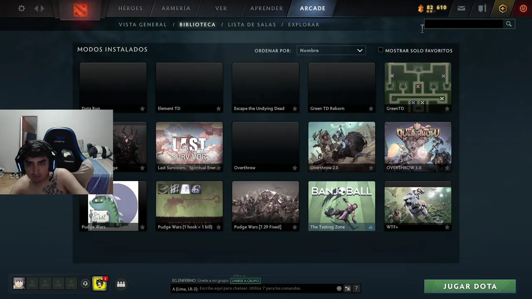This screenshot has width=532, height=299.
Task: Open the shards balance crystal icon
Action: click(421, 8)
